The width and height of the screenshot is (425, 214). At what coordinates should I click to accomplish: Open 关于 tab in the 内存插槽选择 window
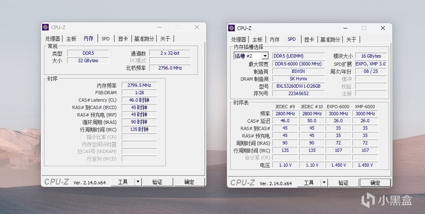pyautogui.click(x=351, y=40)
